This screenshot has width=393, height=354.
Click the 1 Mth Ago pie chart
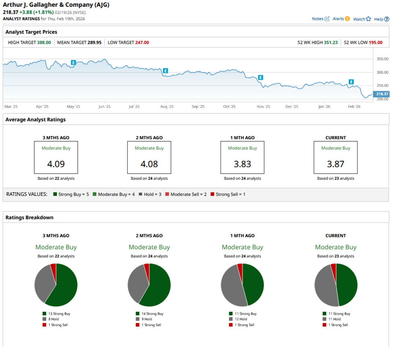pos(242,285)
